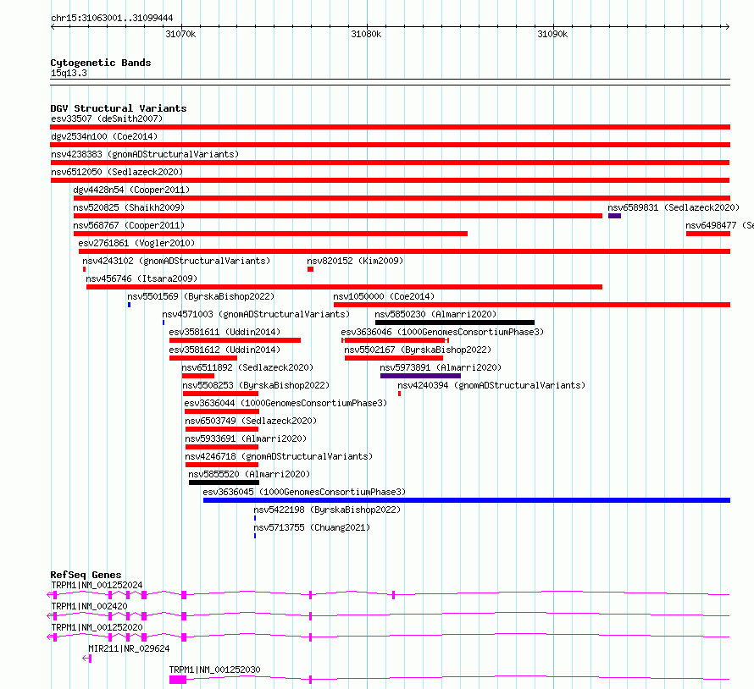Open the nsv4238383 gnomAD variant label
The image size is (754, 689).
coord(145,154)
